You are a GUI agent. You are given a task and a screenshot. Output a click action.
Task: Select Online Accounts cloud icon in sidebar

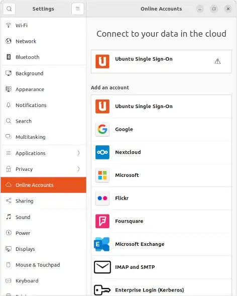pos(9,184)
